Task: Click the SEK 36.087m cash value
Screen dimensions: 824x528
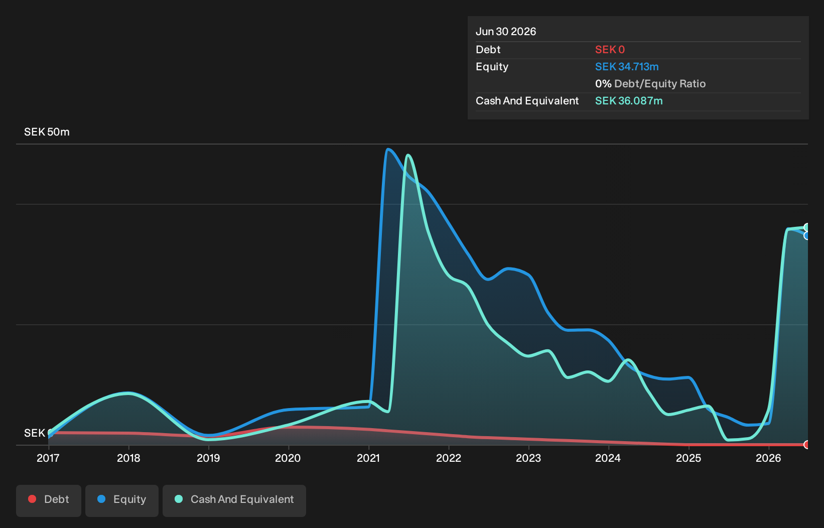Action: coord(629,101)
